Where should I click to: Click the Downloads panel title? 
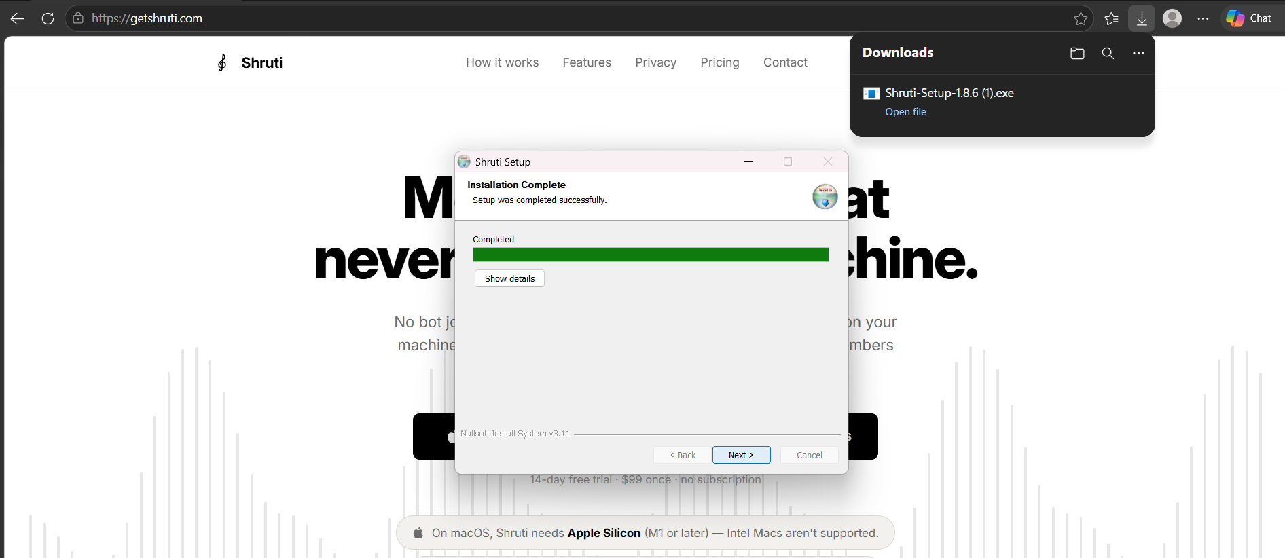(898, 52)
